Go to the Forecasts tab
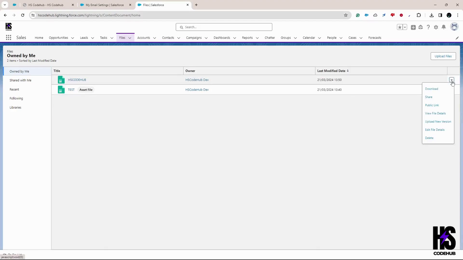This screenshot has width=463, height=260. [375, 38]
